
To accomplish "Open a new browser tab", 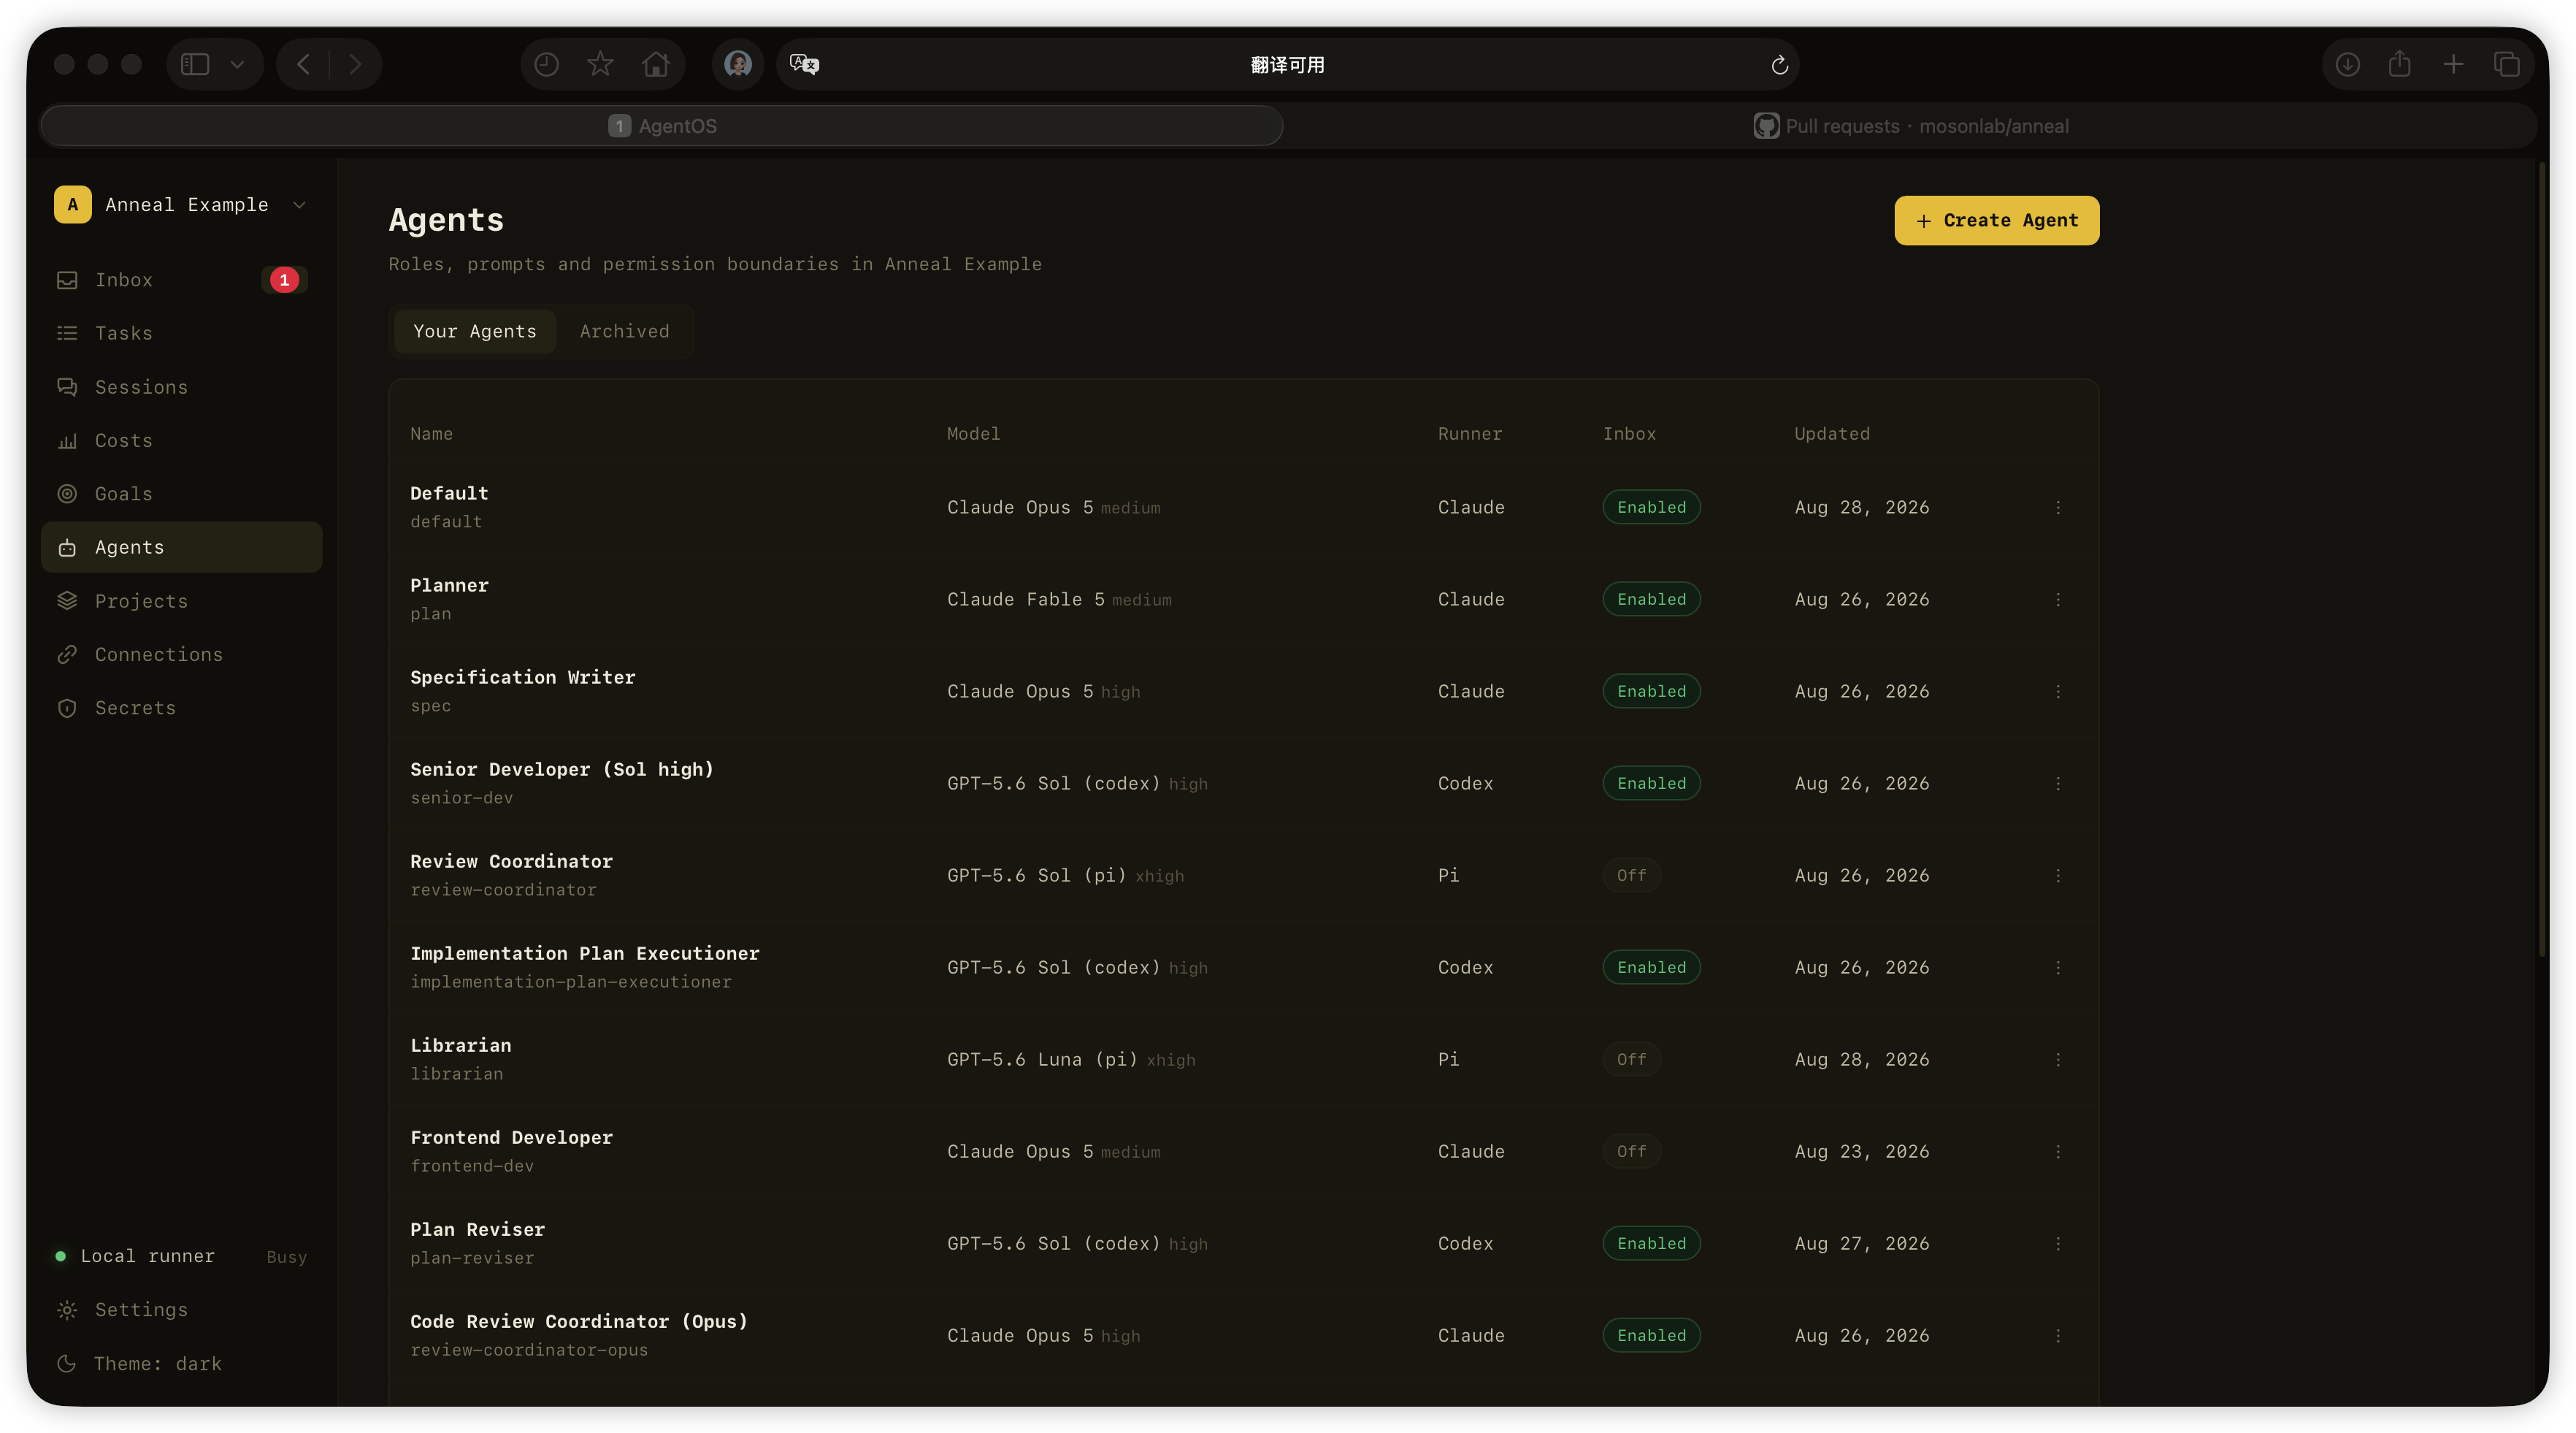I will coord(2453,65).
